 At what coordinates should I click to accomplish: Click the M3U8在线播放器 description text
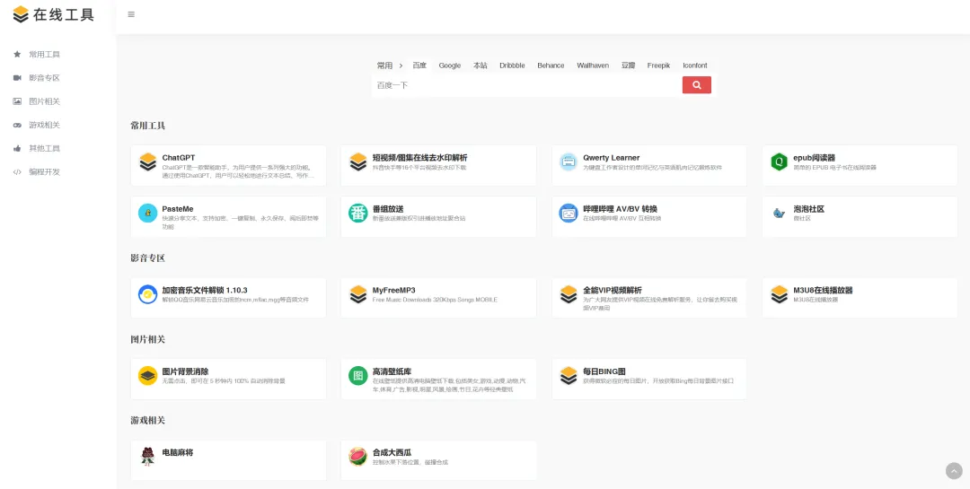coord(816,299)
